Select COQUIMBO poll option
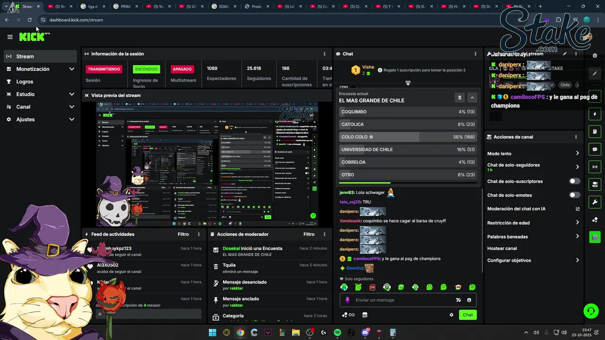605x340 pixels. tap(408, 112)
